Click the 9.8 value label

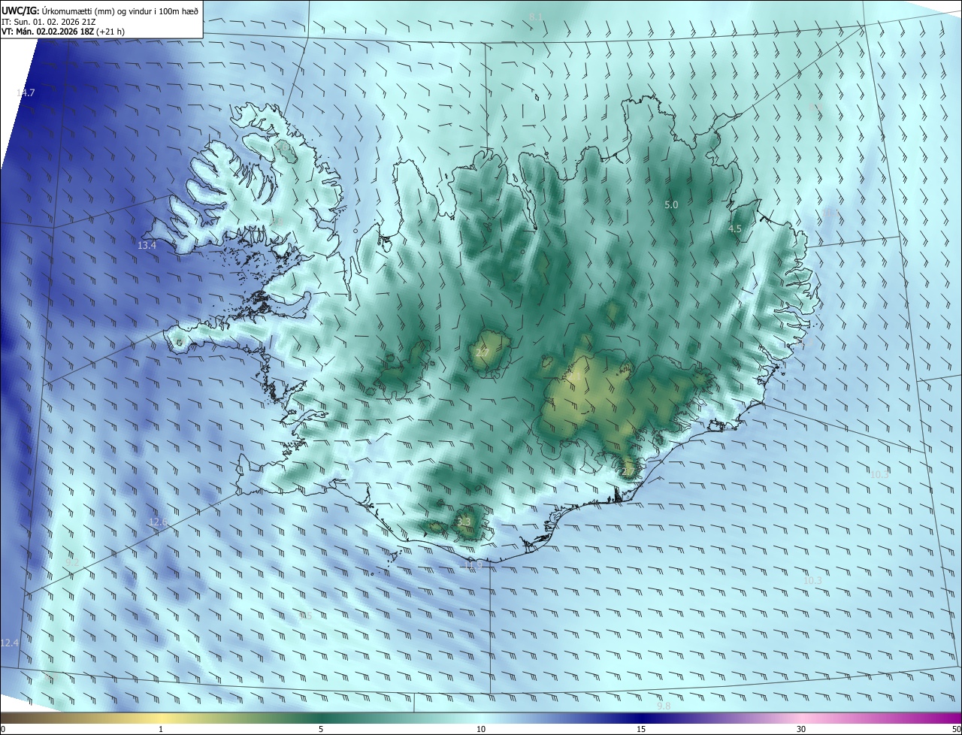pyautogui.click(x=663, y=706)
